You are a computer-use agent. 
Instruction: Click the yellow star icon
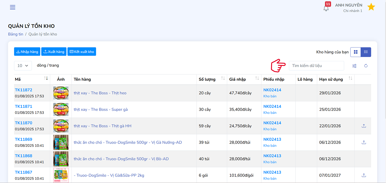tap(371, 7)
